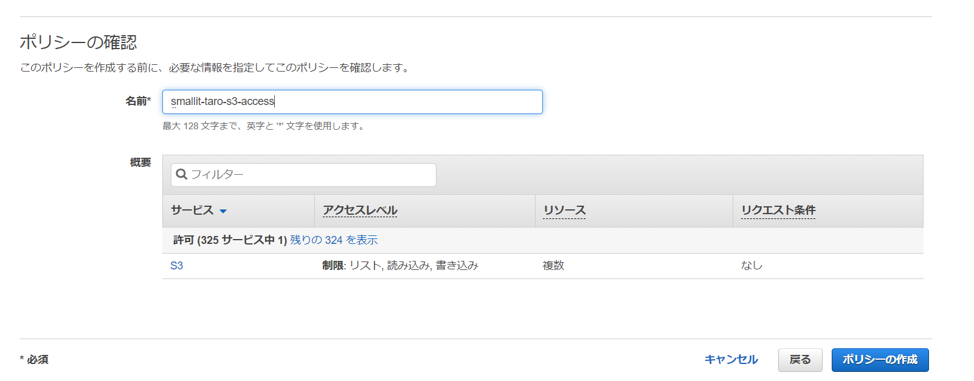Click the リクエスト条件 column header

coord(778,211)
